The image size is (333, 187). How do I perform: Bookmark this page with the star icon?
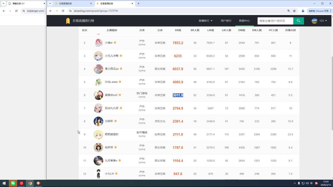pos(294,11)
